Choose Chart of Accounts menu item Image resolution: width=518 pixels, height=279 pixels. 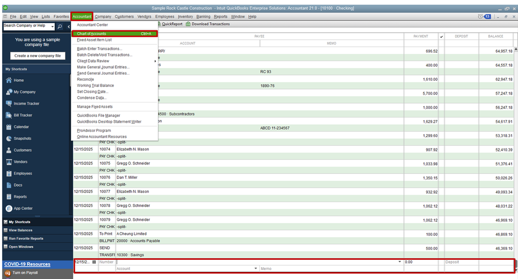(x=114, y=34)
